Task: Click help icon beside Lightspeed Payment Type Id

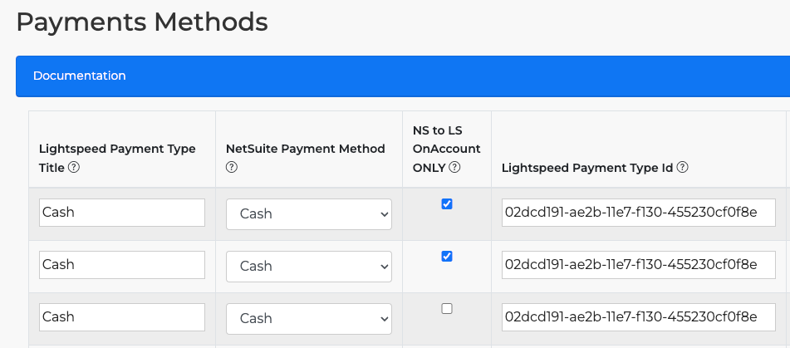Action: [682, 167]
